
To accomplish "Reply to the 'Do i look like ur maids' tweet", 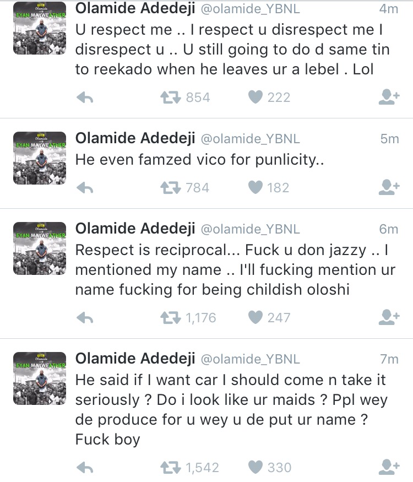I will tap(84, 468).
